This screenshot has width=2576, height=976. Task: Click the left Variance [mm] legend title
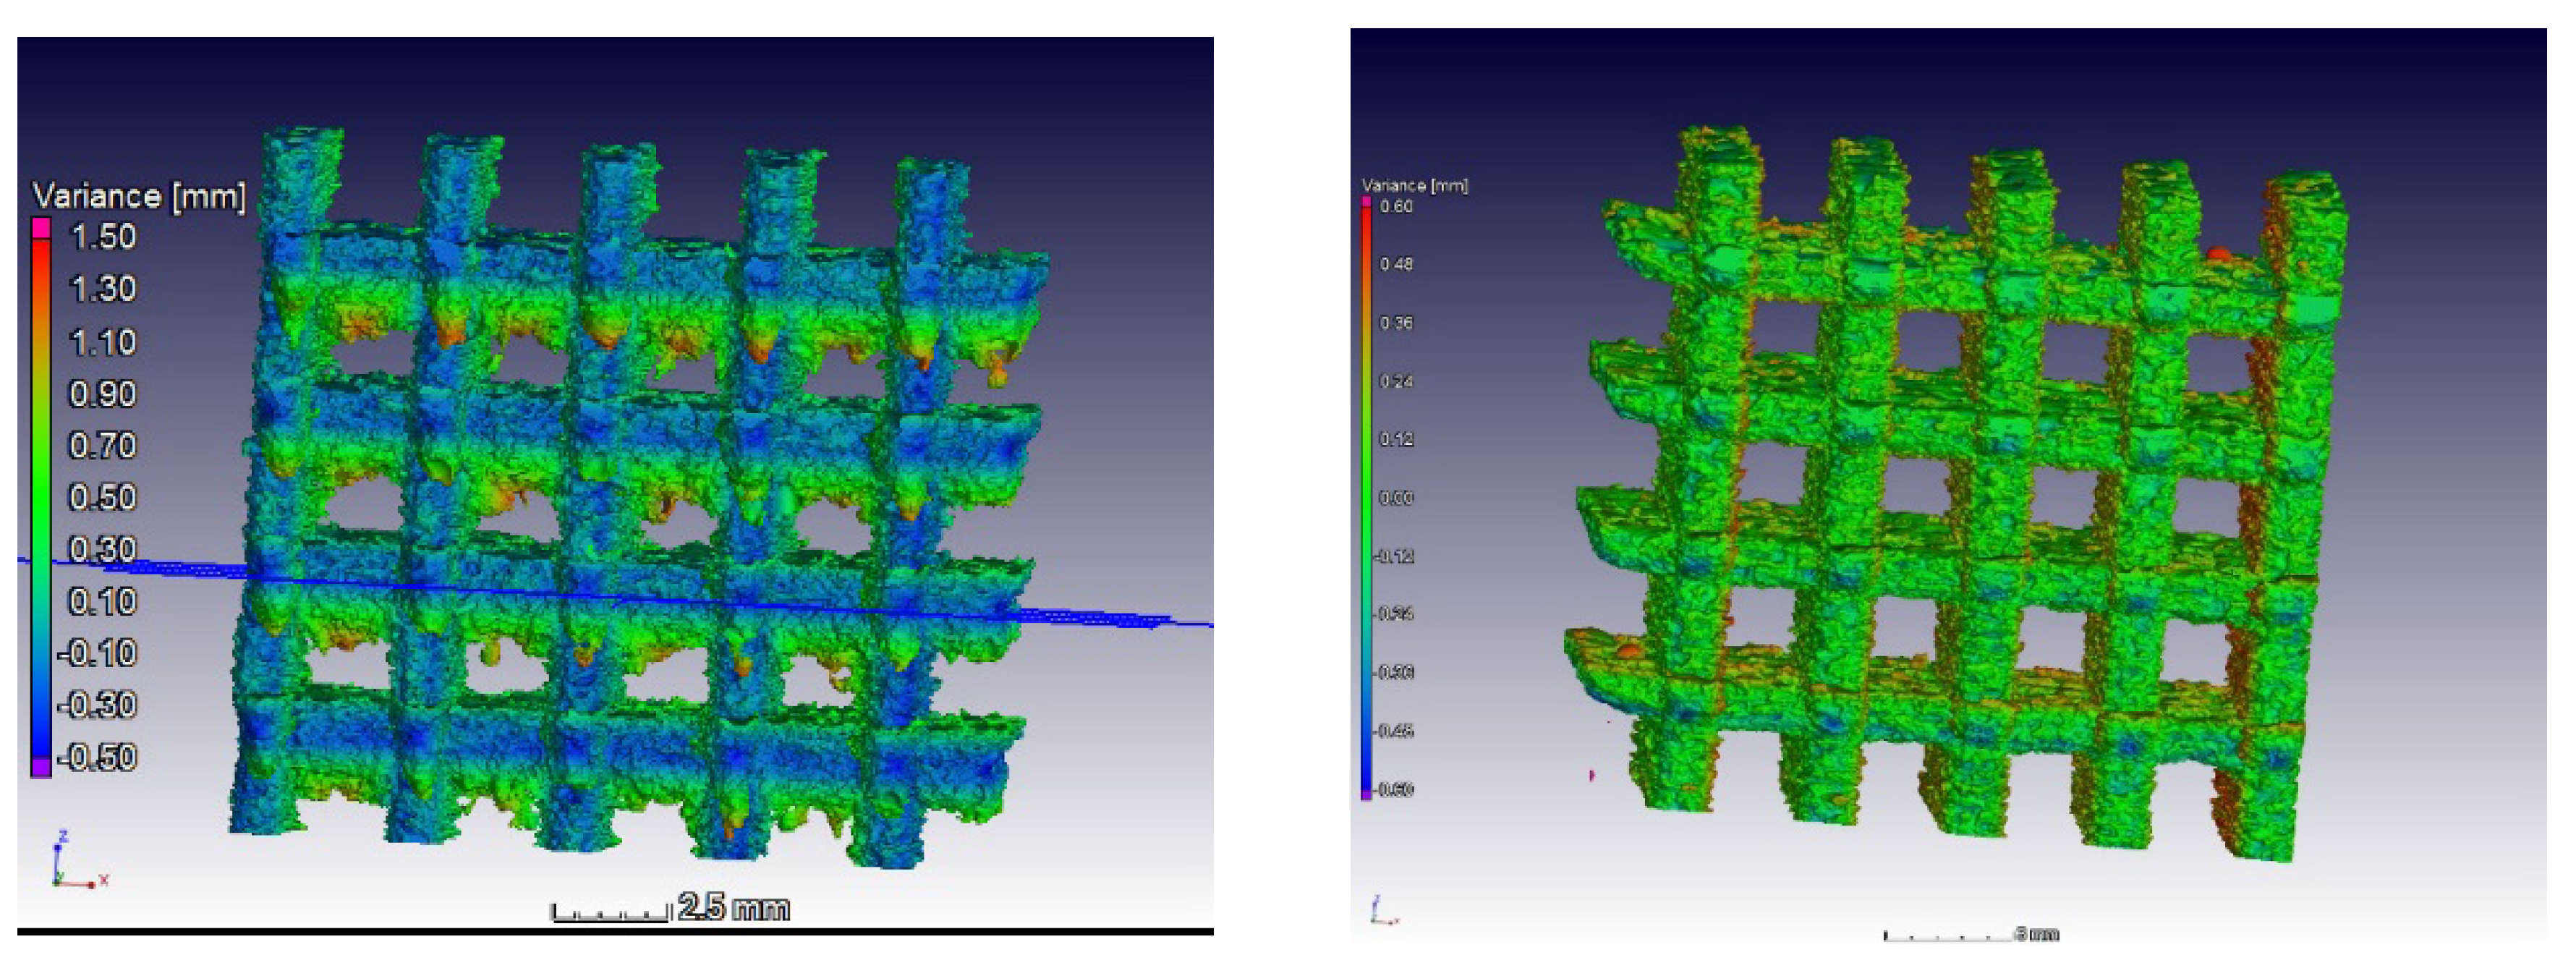138,196
